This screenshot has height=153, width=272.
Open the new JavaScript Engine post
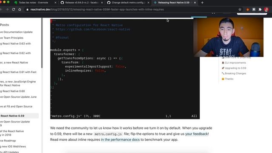18,83
